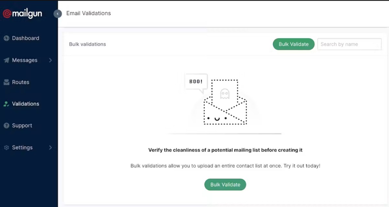Click the Email Validations page title

[88, 13]
